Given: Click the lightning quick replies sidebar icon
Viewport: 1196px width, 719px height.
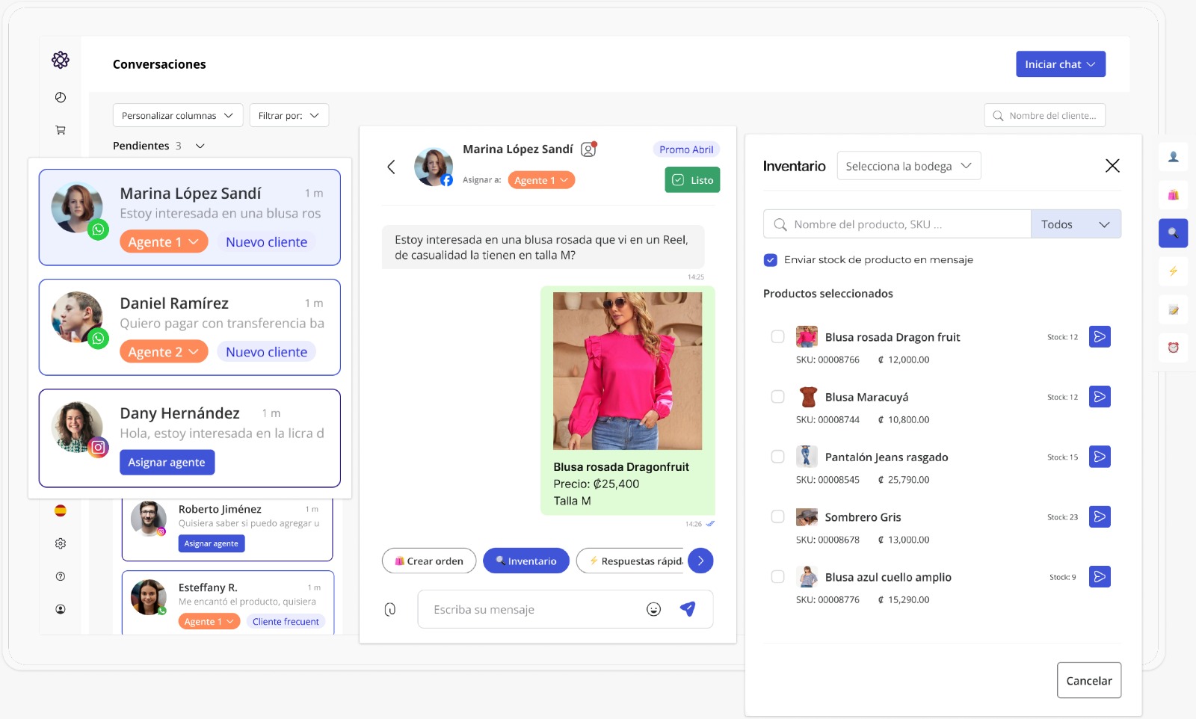Looking at the screenshot, I should (x=1173, y=271).
